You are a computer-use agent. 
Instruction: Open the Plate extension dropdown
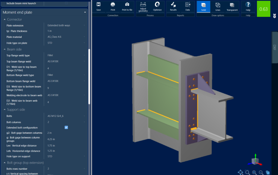pos(66,25)
